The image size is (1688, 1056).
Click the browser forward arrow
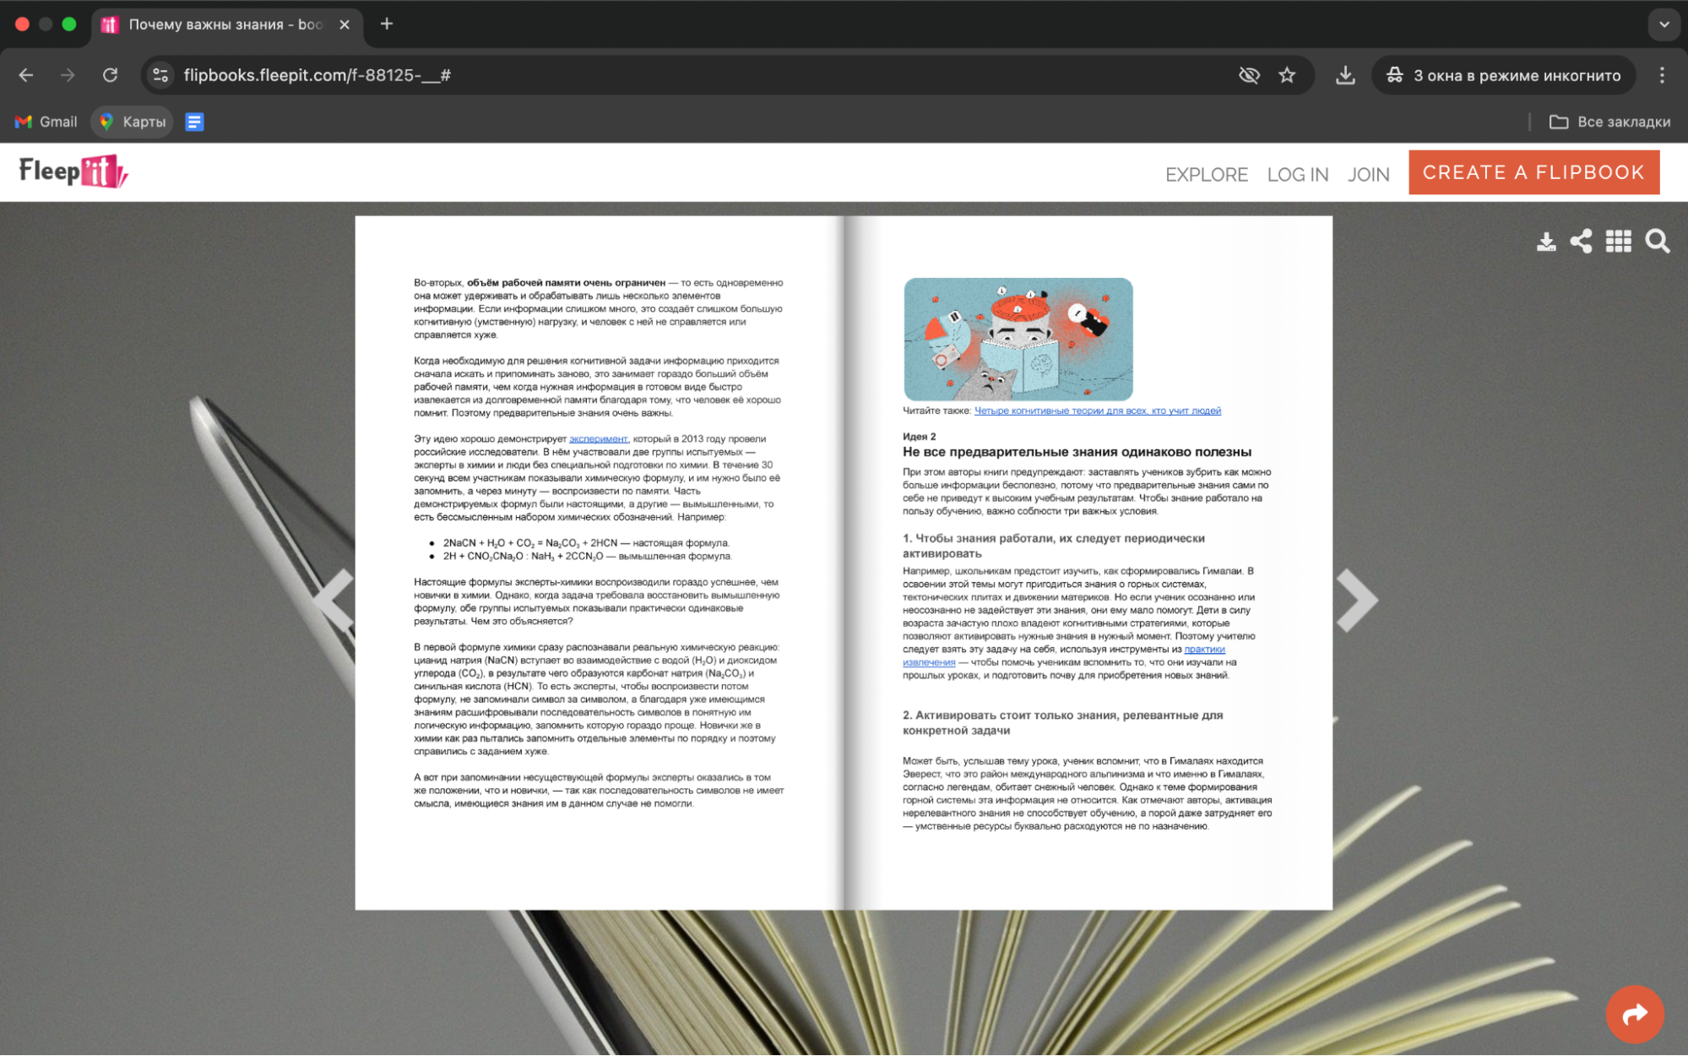68,75
